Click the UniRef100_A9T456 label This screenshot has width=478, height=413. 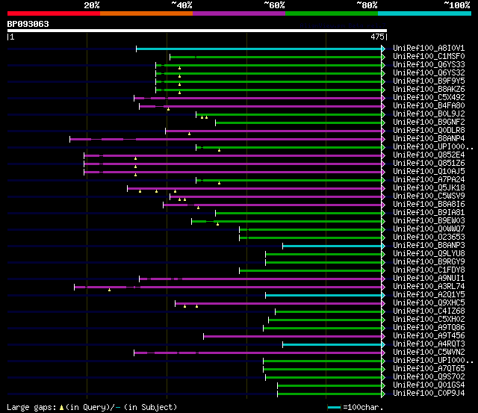click(429, 336)
